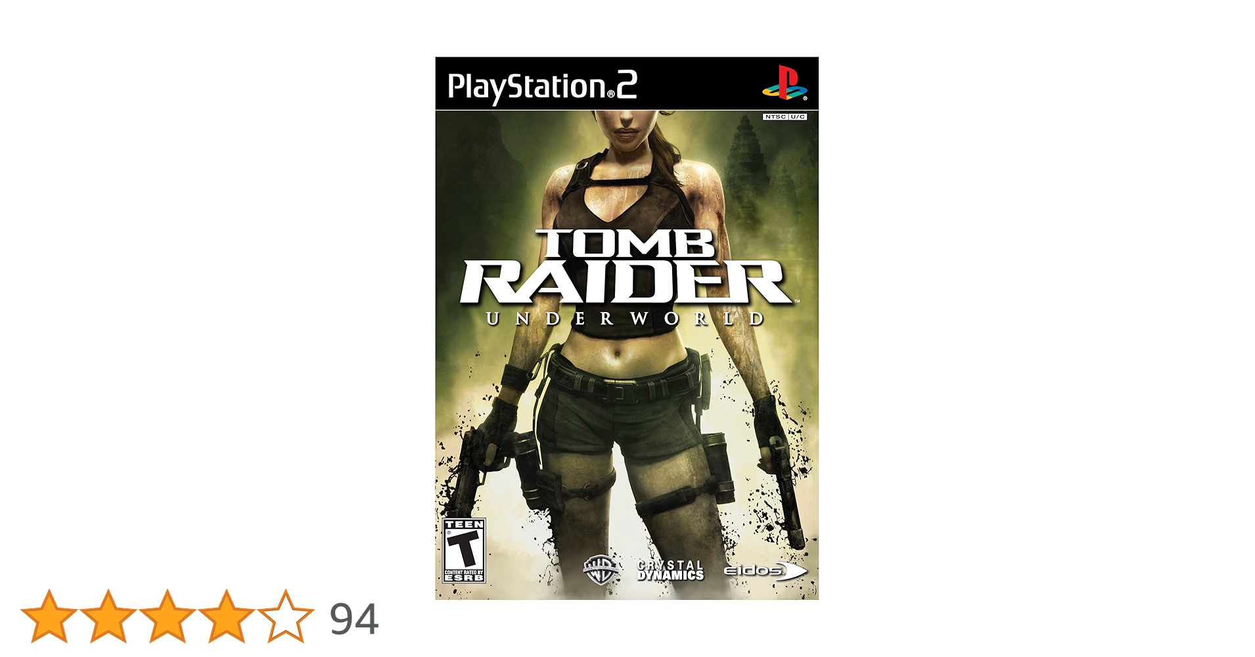1255x657 pixels.
Task: Click the fourth filled rating star
Action: (226, 616)
